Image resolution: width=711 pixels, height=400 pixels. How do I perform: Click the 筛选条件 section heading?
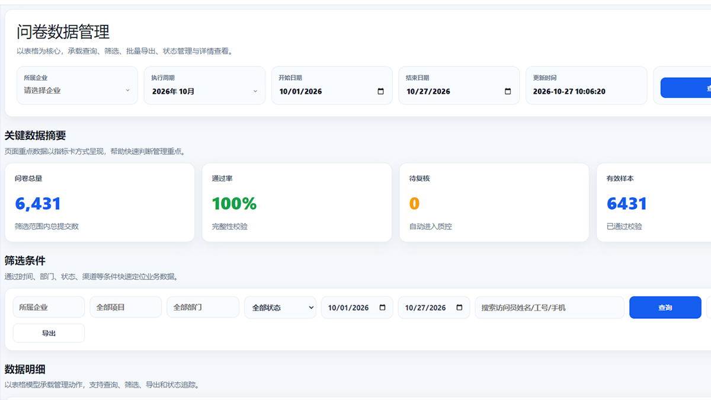(25, 261)
